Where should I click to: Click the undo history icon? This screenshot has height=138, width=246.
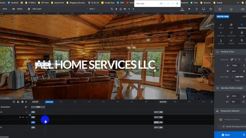tap(196, 9)
